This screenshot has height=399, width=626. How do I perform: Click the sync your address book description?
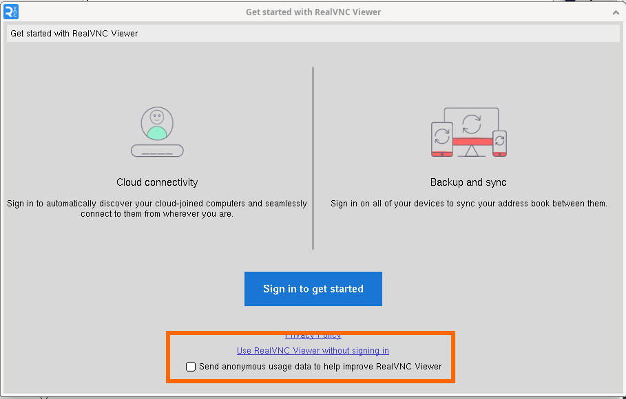click(x=469, y=204)
